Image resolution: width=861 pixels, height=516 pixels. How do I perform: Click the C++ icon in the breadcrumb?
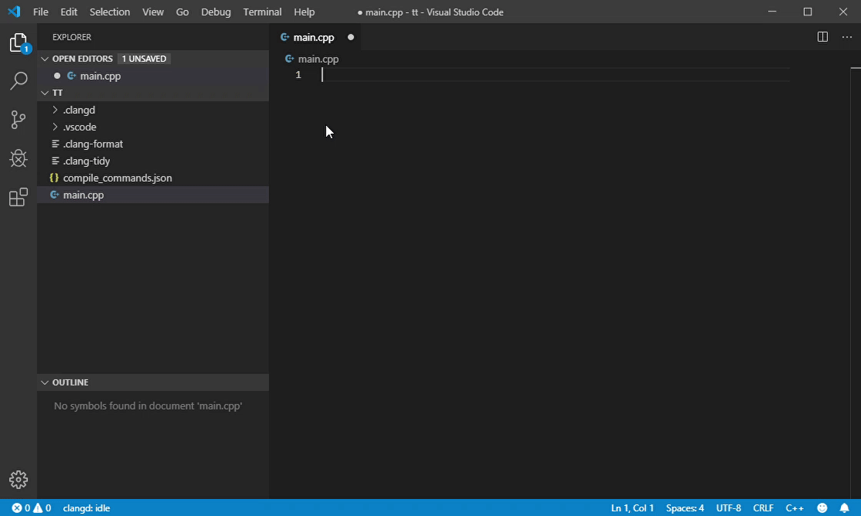pyautogui.click(x=289, y=58)
